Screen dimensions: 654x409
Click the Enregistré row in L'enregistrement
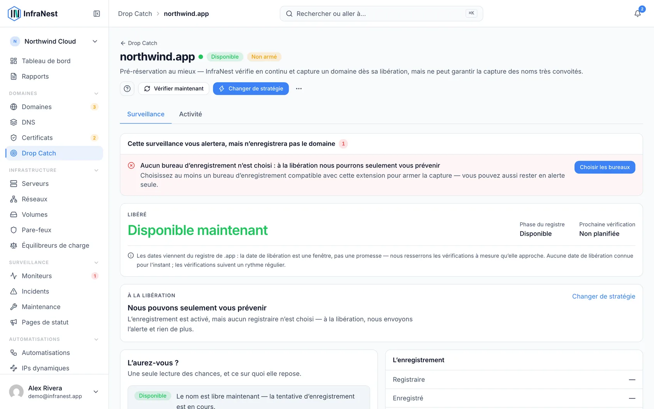click(514, 398)
